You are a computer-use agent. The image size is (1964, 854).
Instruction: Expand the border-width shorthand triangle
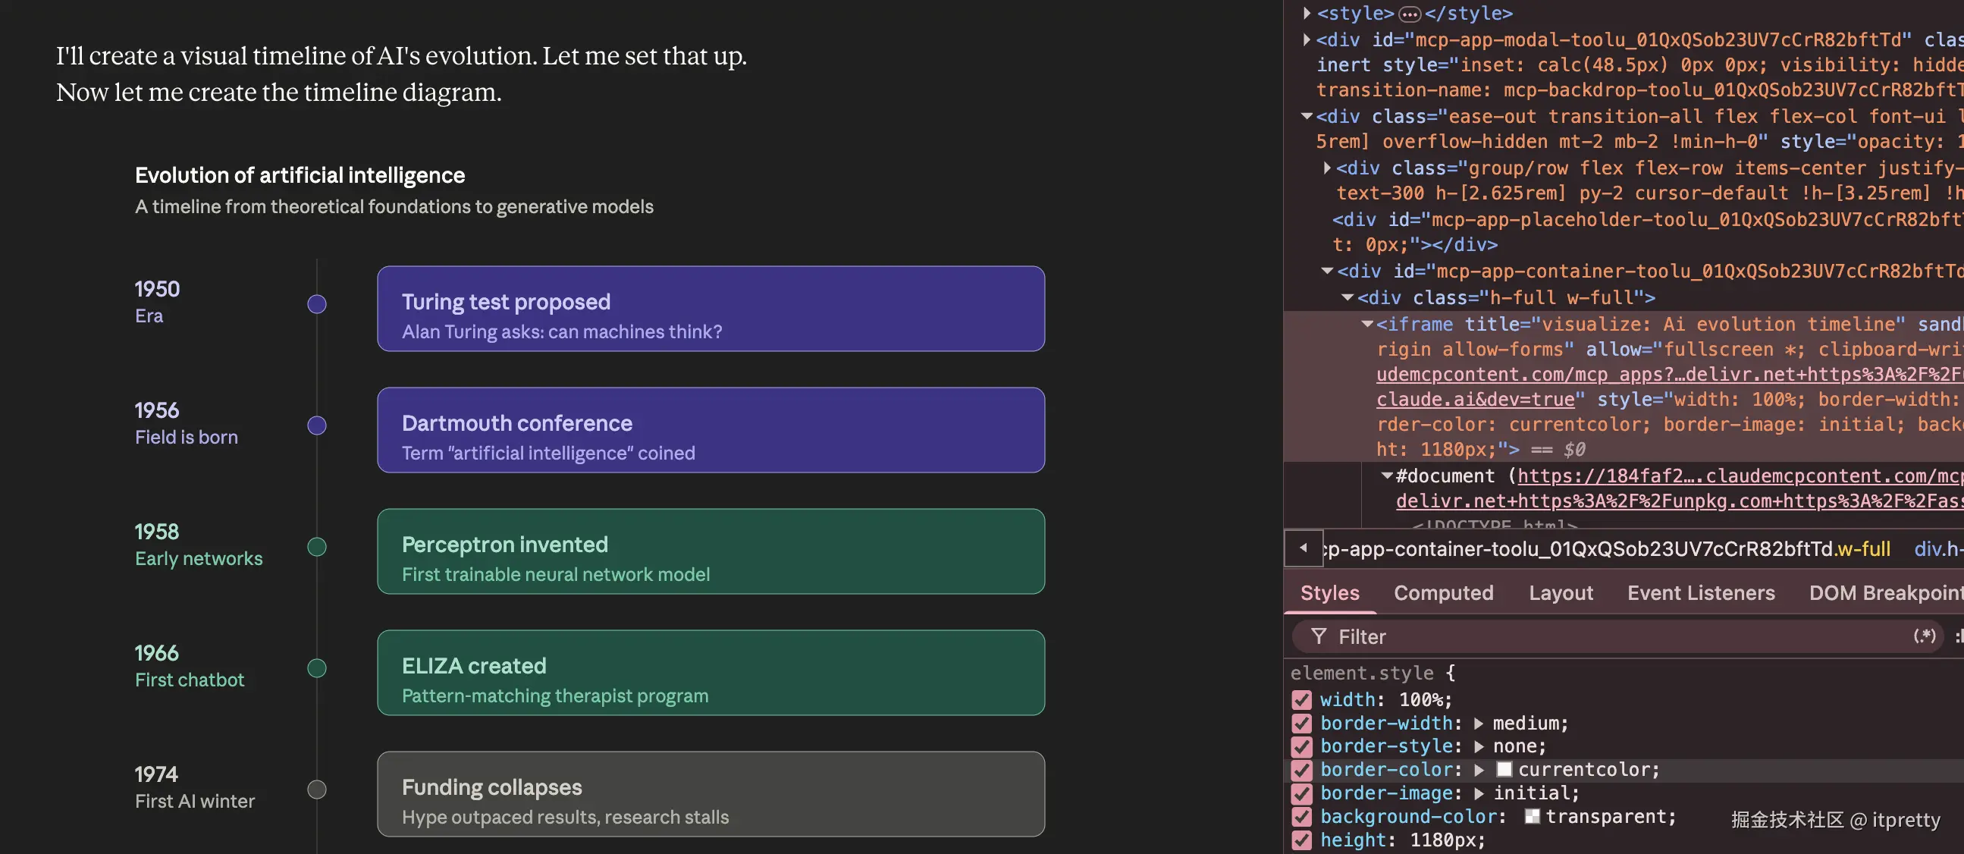pyautogui.click(x=1479, y=724)
